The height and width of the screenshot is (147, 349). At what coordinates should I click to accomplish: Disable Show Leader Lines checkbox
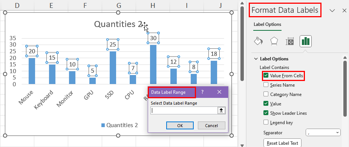click(266, 113)
